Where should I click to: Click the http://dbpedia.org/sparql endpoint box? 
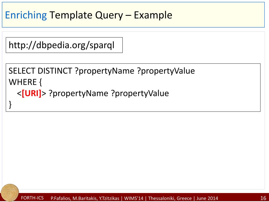[64, 45]
